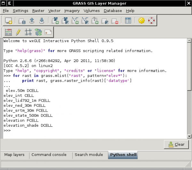The height and width of the screenshot is (170, 192).
Task: Open the vector digitizer pencil icon
Action: [x=18, y=32]
